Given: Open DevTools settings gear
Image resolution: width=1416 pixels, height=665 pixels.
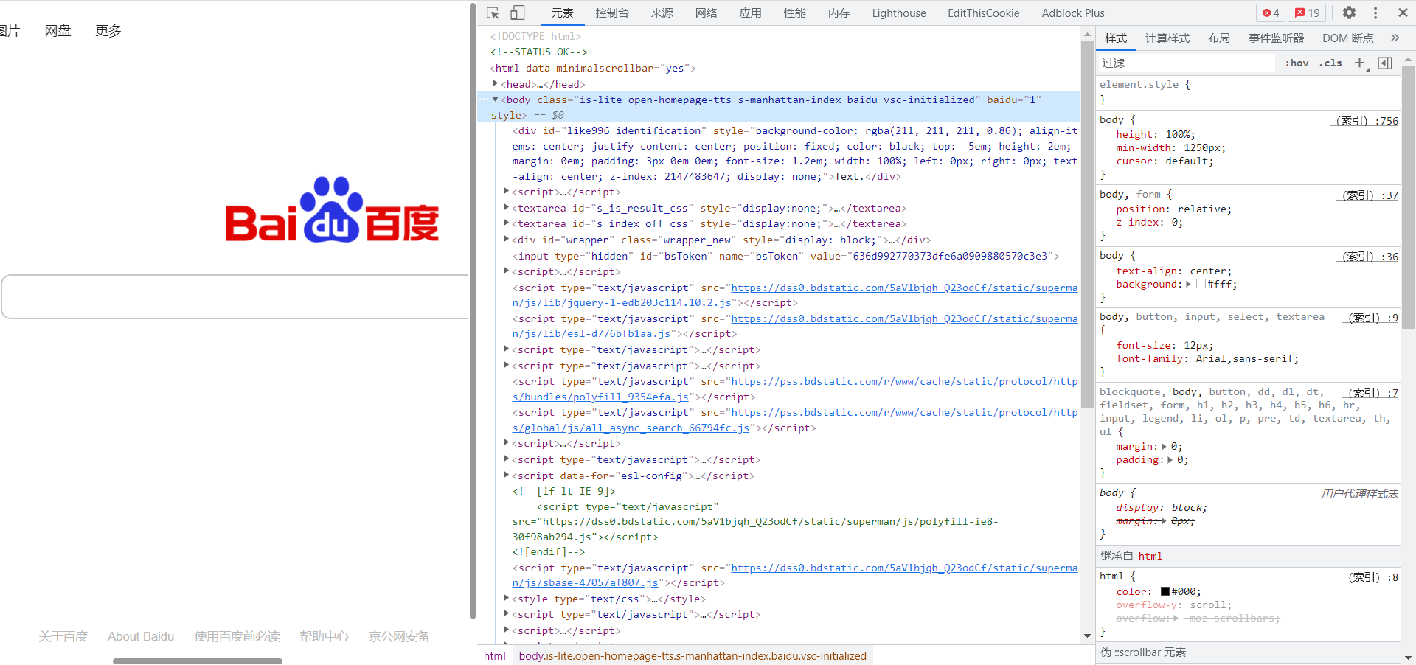Looking at the screenshot, I should tap(1349, 13).
